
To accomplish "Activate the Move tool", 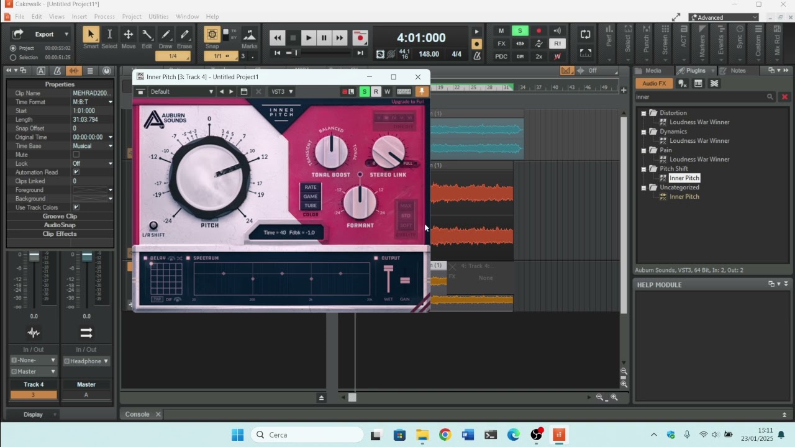I will click(x=129, y=35).
